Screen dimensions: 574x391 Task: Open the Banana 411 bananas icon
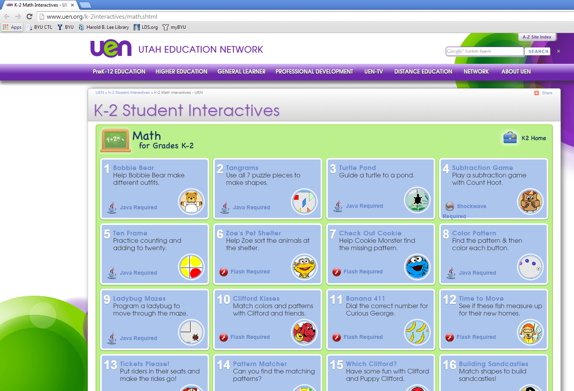[417, 332]
